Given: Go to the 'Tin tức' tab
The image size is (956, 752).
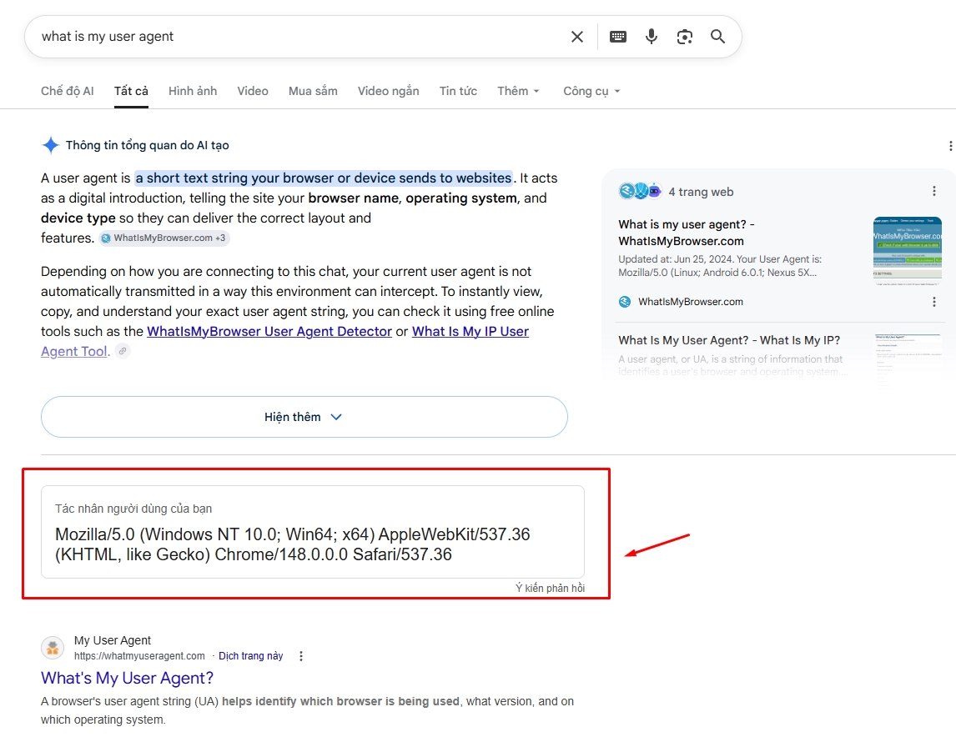Looking at the screenshot, I should point(458,91).
